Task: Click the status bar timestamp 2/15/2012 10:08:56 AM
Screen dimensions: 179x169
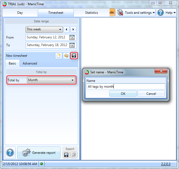Action: [20, 164]
